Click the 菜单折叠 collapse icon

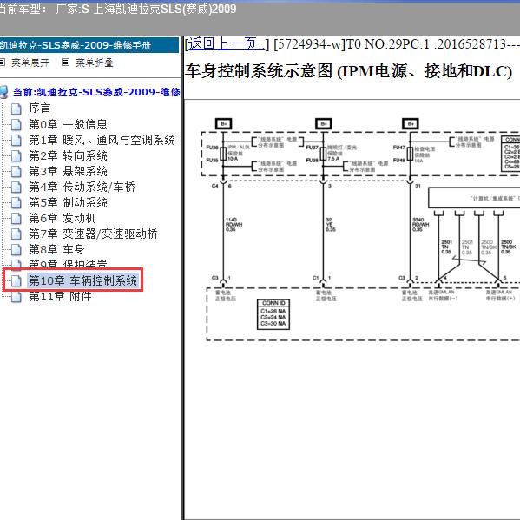66,62
